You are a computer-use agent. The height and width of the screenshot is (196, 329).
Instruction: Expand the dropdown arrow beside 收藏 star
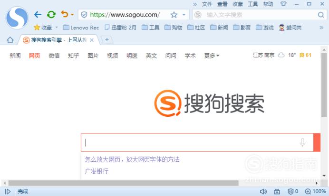pyautogui.click(x=57, y=27)
